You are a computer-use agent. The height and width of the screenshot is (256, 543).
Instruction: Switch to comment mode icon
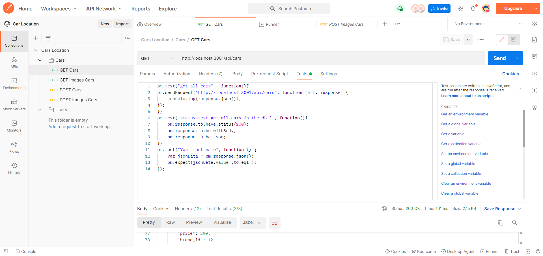[514, 40]
